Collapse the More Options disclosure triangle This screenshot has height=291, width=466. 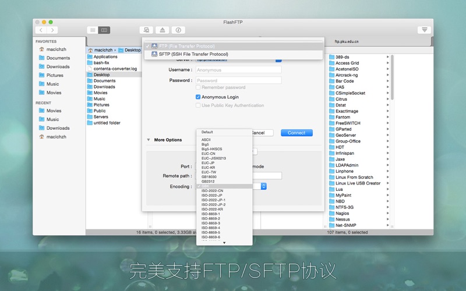[x=149, y=140]
